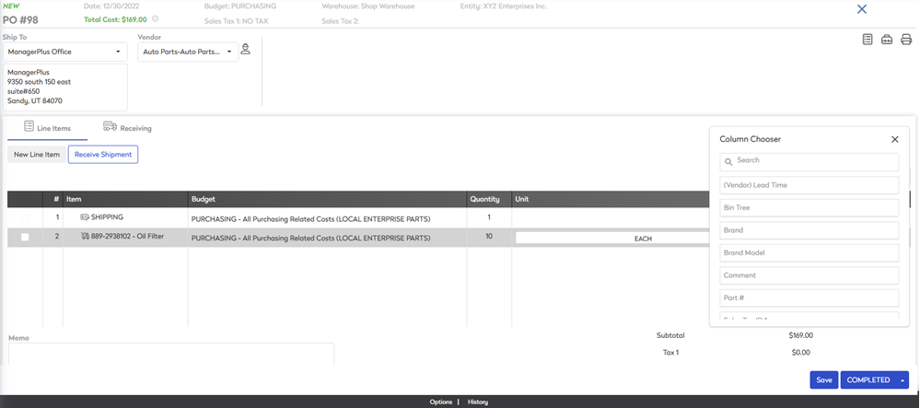
Task: Click the magnifier icon in the Column Chooser search
Action: pyautogui.click(x=728, y=161)
